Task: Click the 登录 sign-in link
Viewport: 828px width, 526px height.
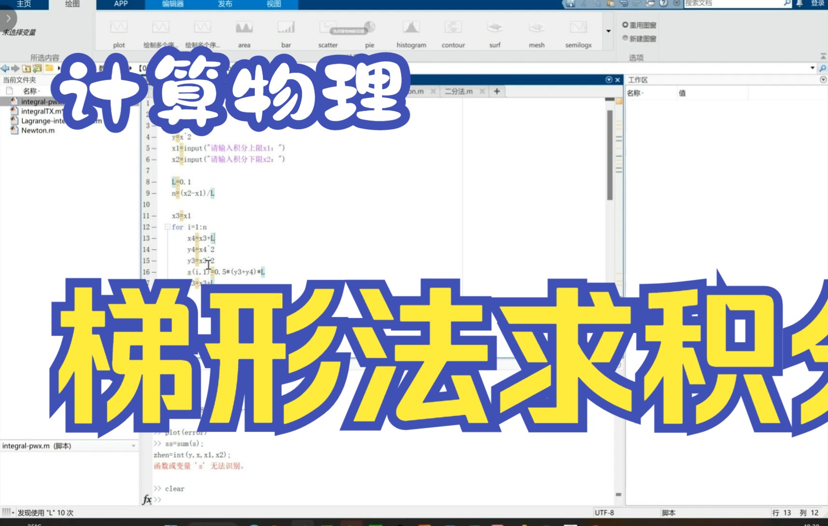Action: click(817, 3)
